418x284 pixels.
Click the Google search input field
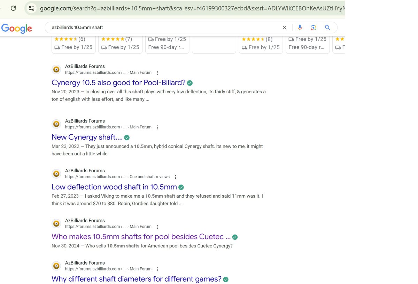164,27
